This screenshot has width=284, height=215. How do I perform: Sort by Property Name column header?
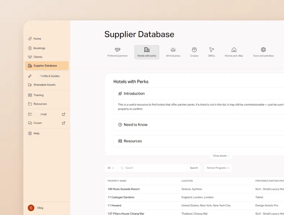coord(117,181)
